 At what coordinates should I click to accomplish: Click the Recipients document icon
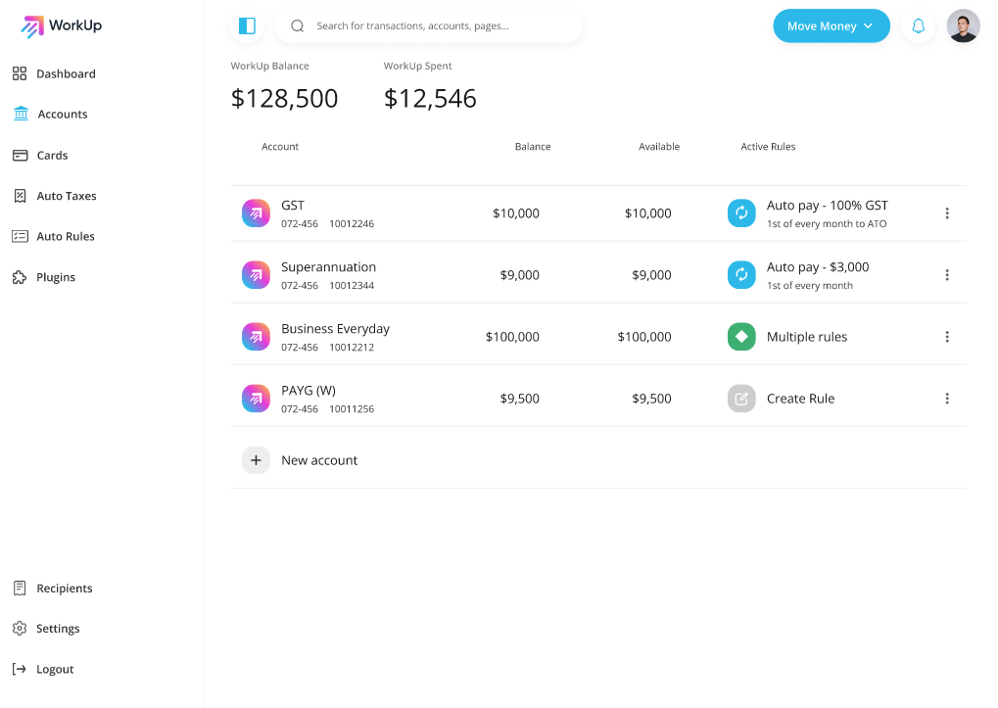[20, 589]
